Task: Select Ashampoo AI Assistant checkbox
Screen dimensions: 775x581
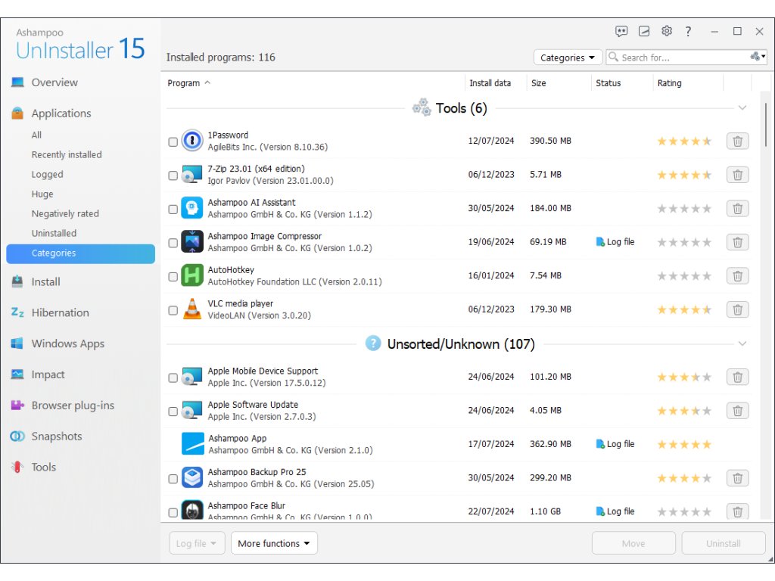Action: coord(173,209)
